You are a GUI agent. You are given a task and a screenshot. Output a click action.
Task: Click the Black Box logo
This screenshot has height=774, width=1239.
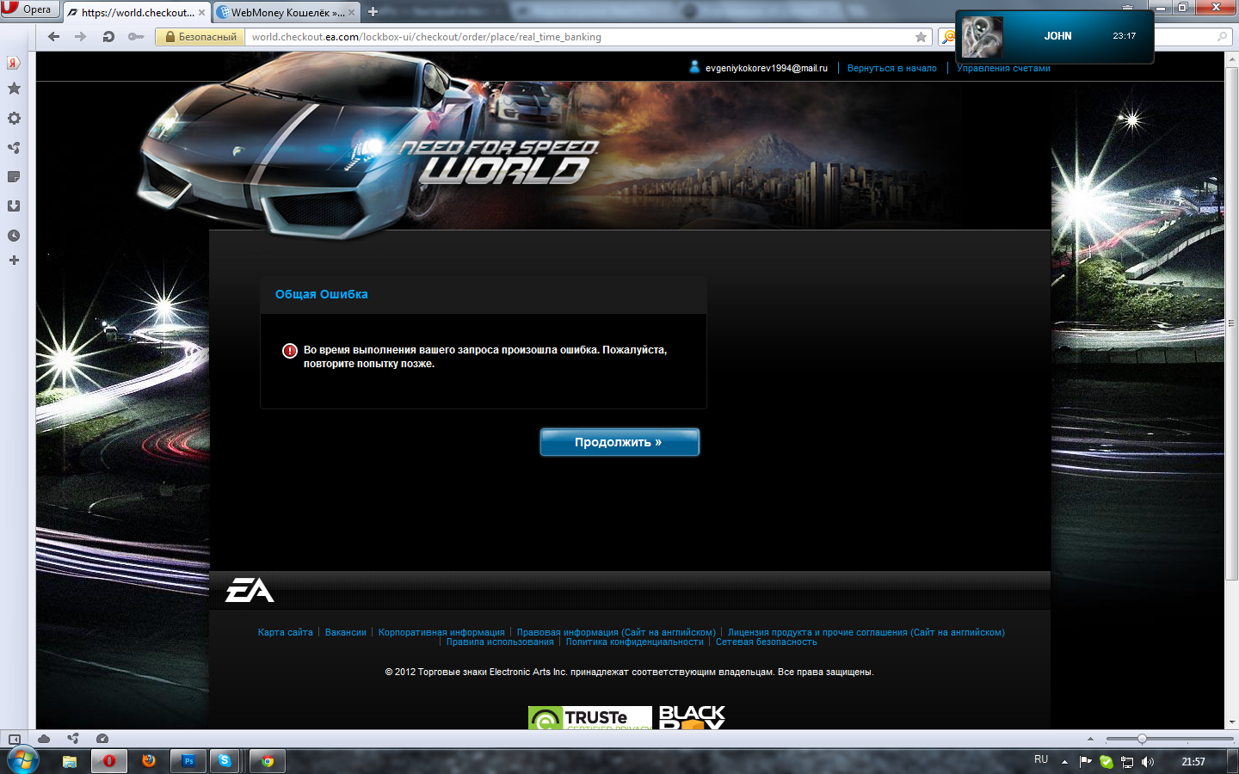pos(692,717)
